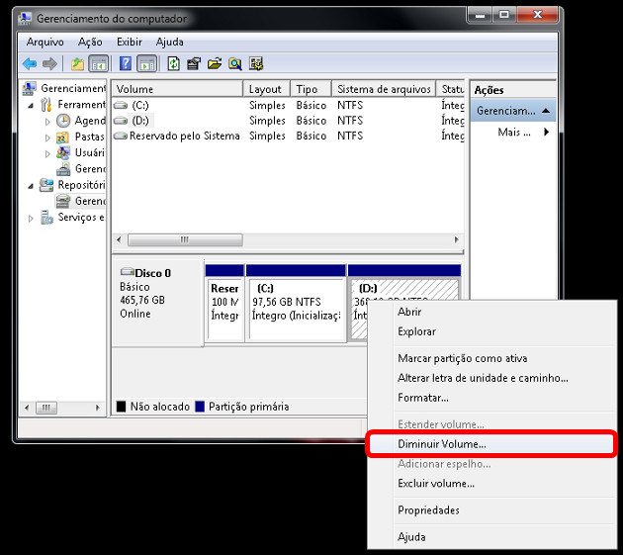Click the Disco 0 Básico disk label
Screen dimensions: 623x555
pyautogui.click(x=158, y=303)
